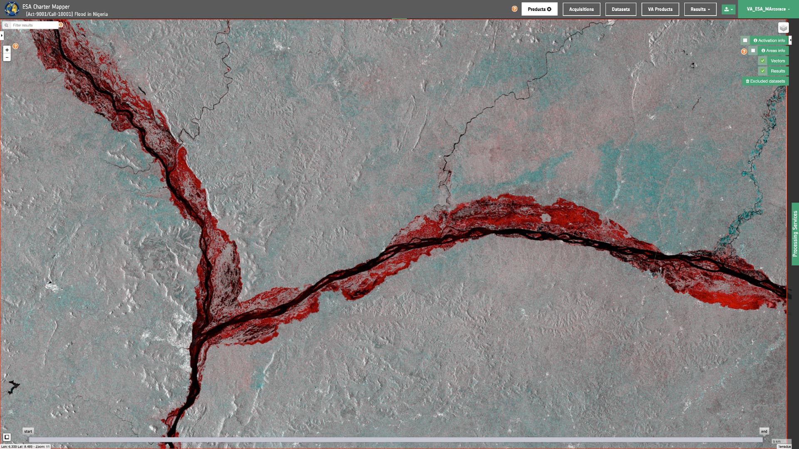The height and width of the screenshot is (449, 799).
Task: Click search magnifier in filter box
Action: tap(6, 25)
